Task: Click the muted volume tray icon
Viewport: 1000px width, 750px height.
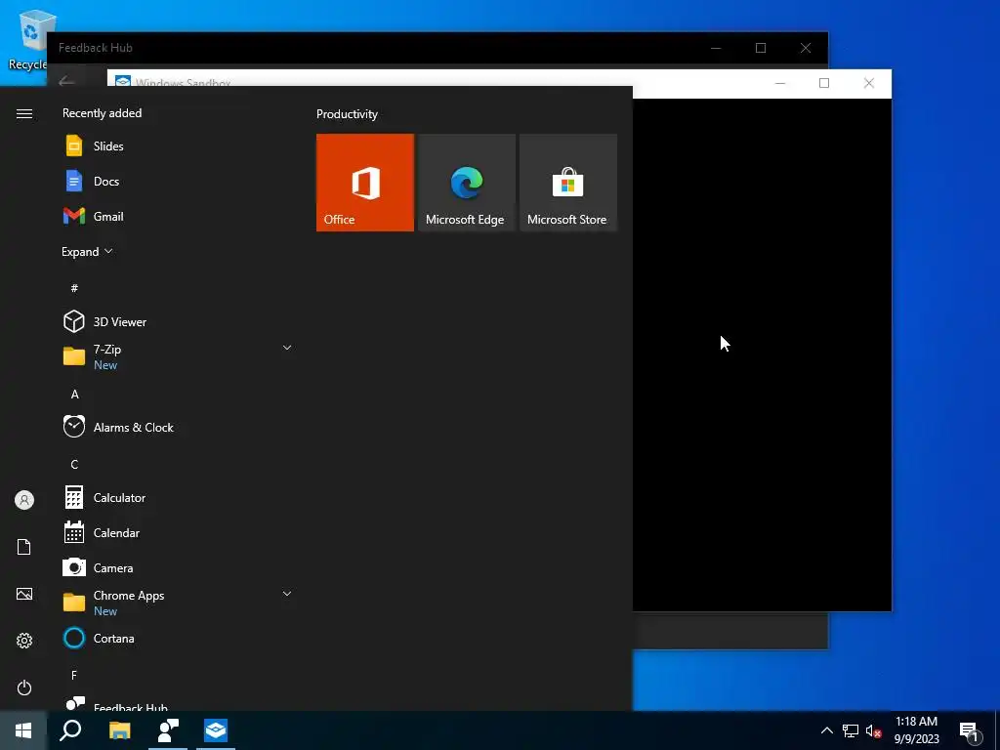Action: point(874,730)
